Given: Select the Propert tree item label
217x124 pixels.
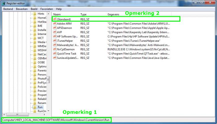Looking at the screenshot, I should pyautogui.click(x=42, y=95).
